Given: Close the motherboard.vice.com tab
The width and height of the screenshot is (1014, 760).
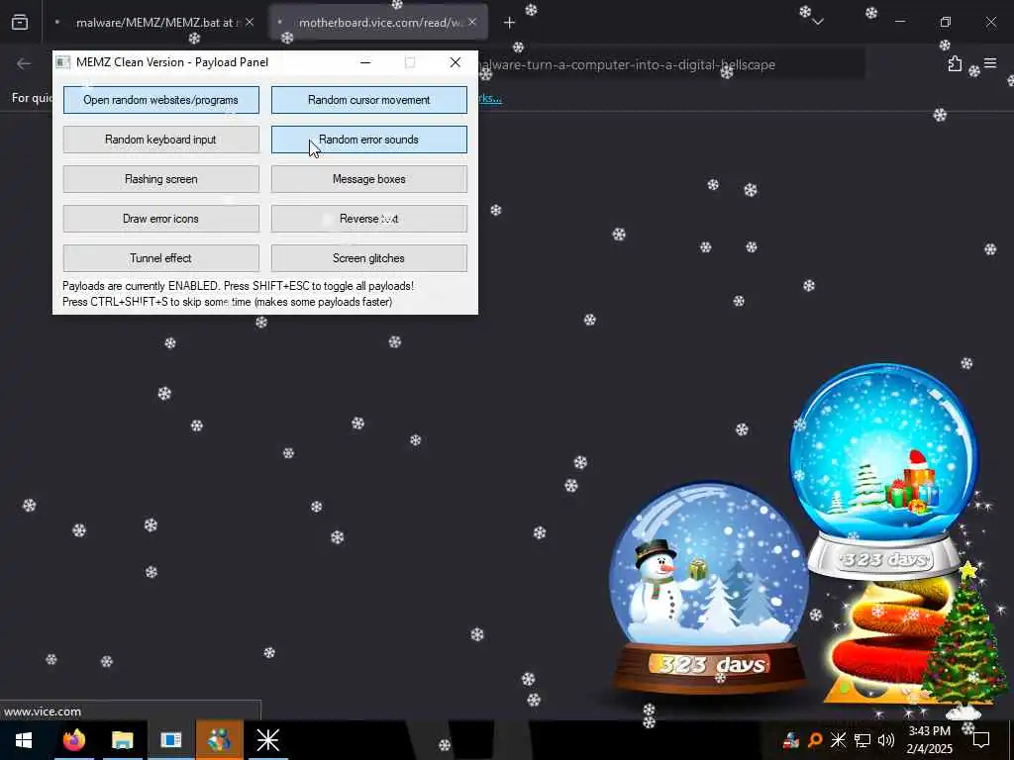Looking at the screenshot, I should 472,22.
